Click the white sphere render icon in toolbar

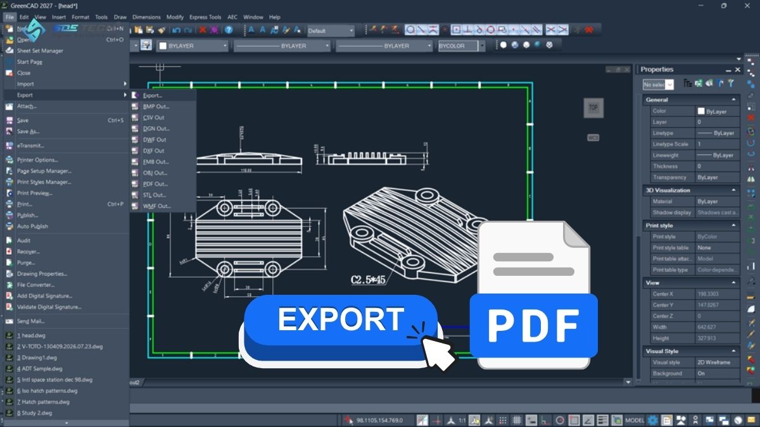503,45
